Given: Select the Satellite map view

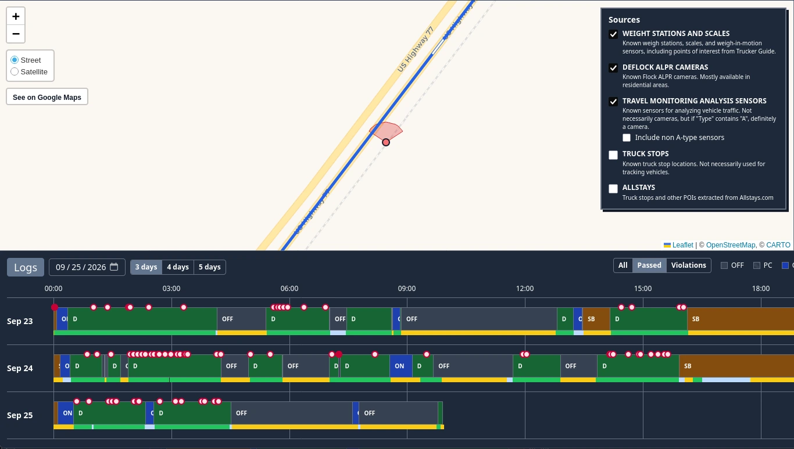Looking at the screenshot, I should tap(15, 71).
